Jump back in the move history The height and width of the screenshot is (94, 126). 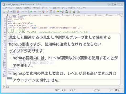31,11
